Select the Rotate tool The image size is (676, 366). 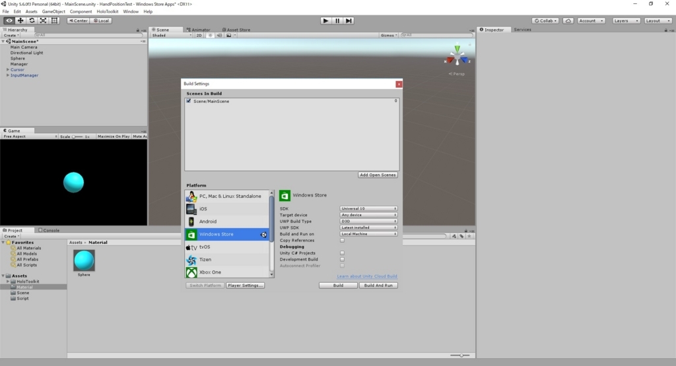32,20
